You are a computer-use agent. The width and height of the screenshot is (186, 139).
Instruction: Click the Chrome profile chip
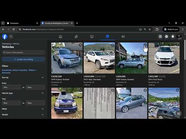(171, 29)
